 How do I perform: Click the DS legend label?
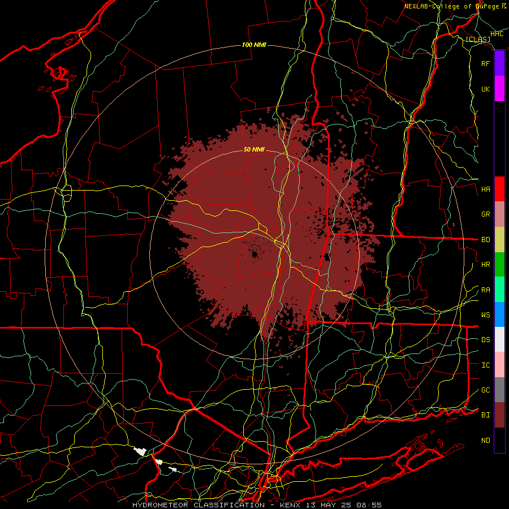[x=485, y=340]
